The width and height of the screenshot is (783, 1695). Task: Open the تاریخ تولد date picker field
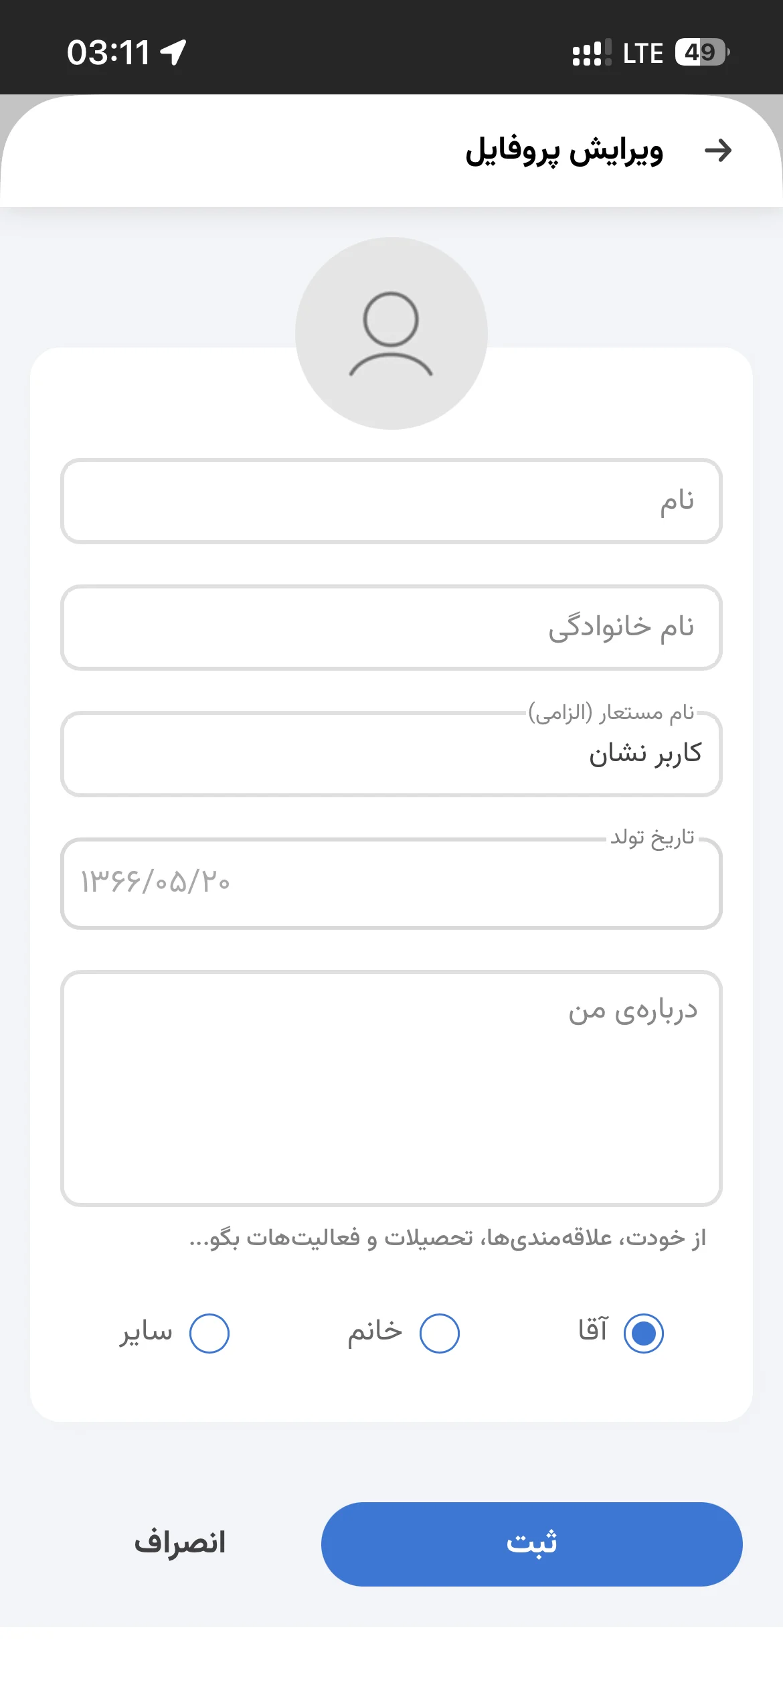391,884
